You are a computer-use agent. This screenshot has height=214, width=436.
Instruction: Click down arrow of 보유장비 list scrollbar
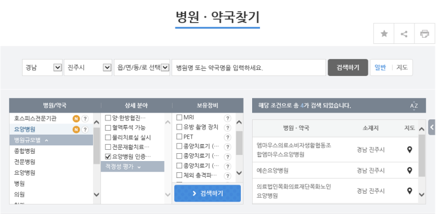(239, 173)
